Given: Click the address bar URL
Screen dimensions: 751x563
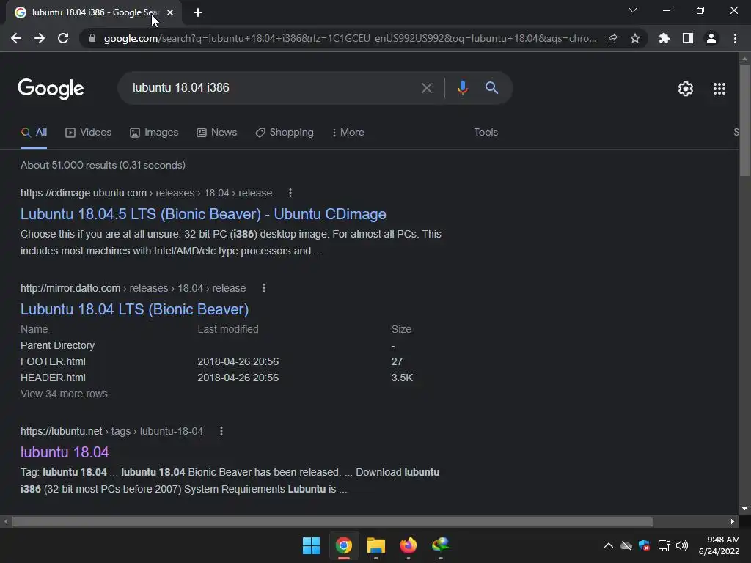Looking at the screenshot, I should coord(350,38).
